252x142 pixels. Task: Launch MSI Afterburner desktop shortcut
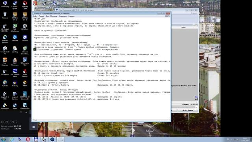tap(15, 28)
